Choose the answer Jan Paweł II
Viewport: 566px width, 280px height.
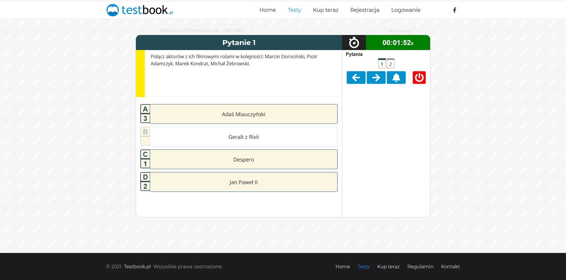(x=243, y=182)
